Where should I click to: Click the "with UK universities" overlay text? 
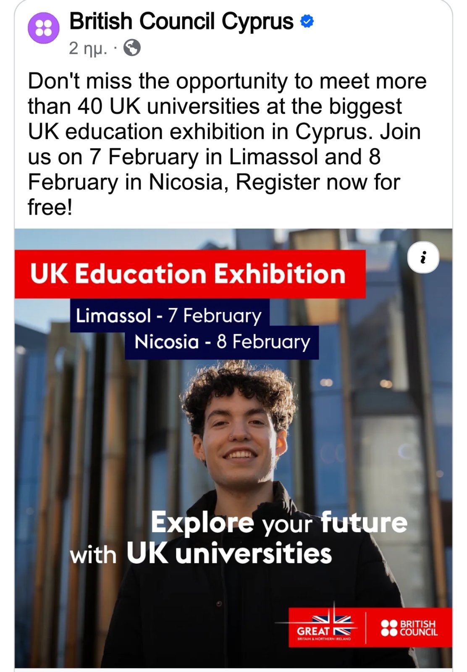click(201, 554)
